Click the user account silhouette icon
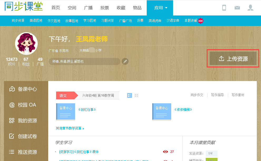Image resolution: width=261 pixels, height=161 pixels. pos(250,8)
